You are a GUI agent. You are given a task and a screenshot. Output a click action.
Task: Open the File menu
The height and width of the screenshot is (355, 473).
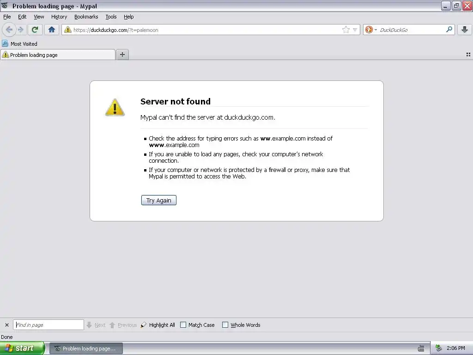click(7, 17)
